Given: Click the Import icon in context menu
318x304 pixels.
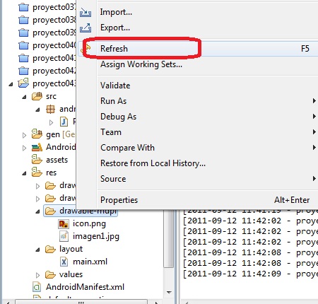Looking at the screenshot, I should 86,12.
